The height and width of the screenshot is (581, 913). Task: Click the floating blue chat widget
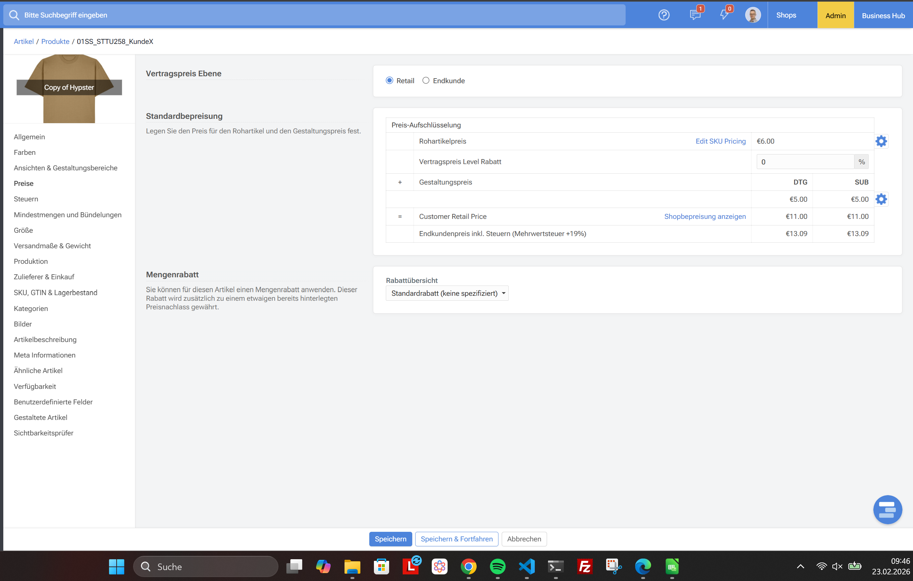tap(887, 510)
